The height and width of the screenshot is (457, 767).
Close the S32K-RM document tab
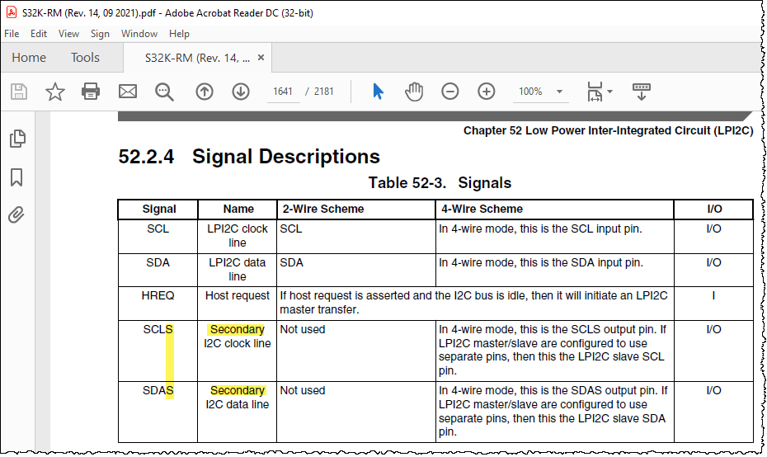[x=261, y=57]
